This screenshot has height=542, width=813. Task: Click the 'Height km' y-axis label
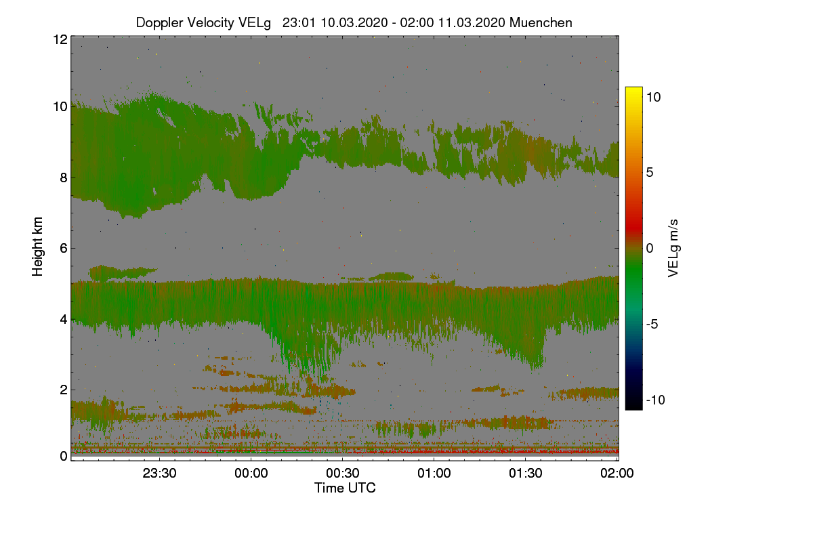point(37,247)
